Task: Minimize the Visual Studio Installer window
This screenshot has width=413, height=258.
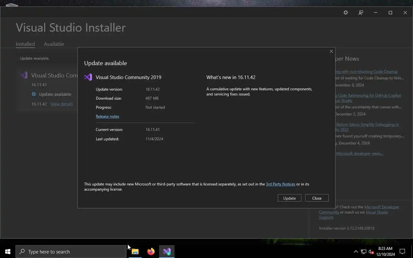Action: pos(375,13)
